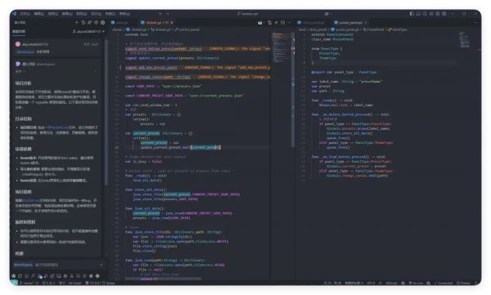The width and height of the screenshot is (491, 295).
Task: Click the Prettier button in status bar
Action: [x=463, y=283]
